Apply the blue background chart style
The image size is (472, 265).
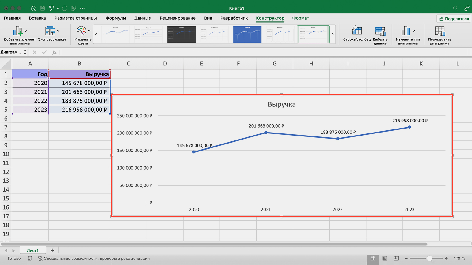coord(247,34)
